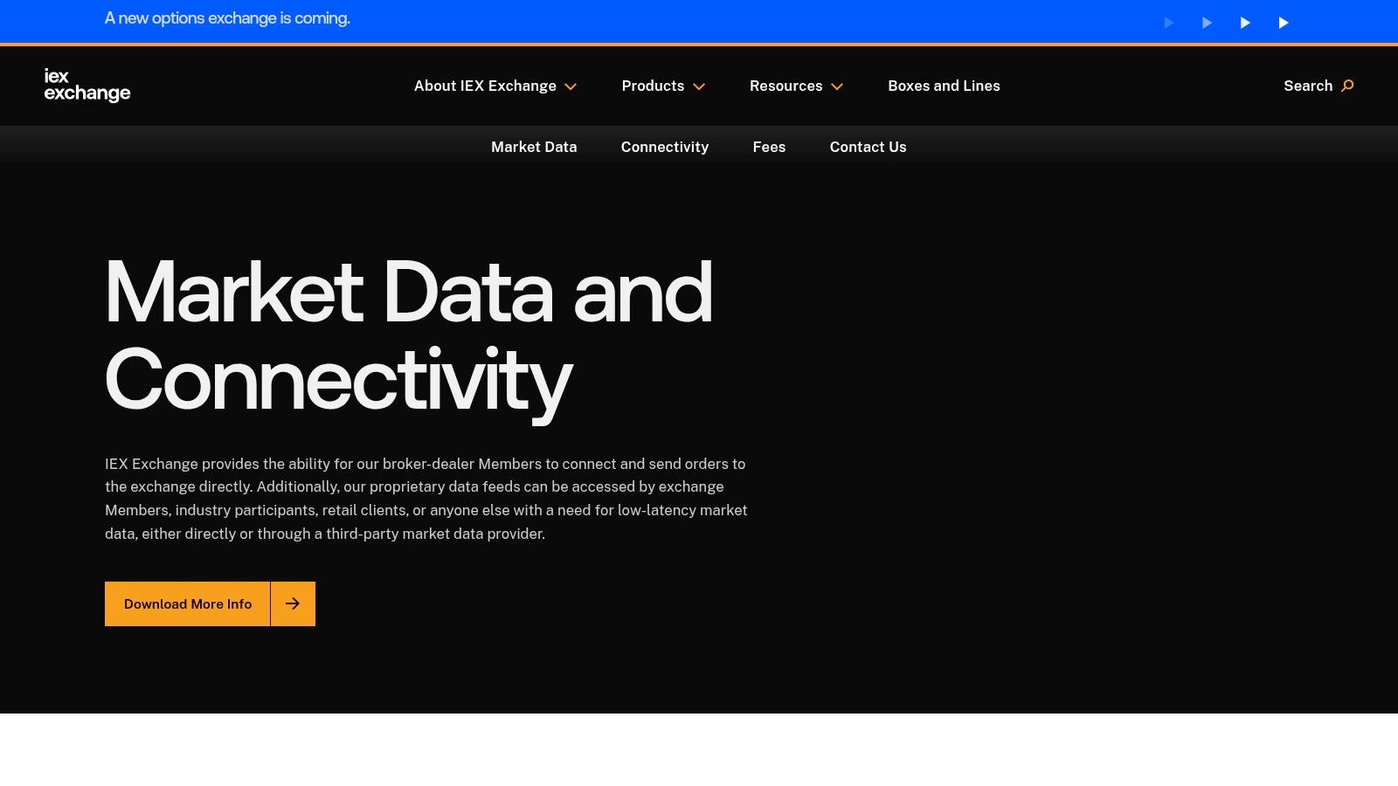Open the Contact Us page
Viewport: 1398px width, 786px height.
868,147
